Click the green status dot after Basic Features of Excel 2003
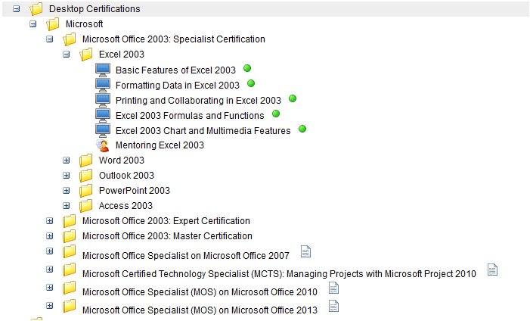This screenshot has width=530, height=321. pos(247,68)
